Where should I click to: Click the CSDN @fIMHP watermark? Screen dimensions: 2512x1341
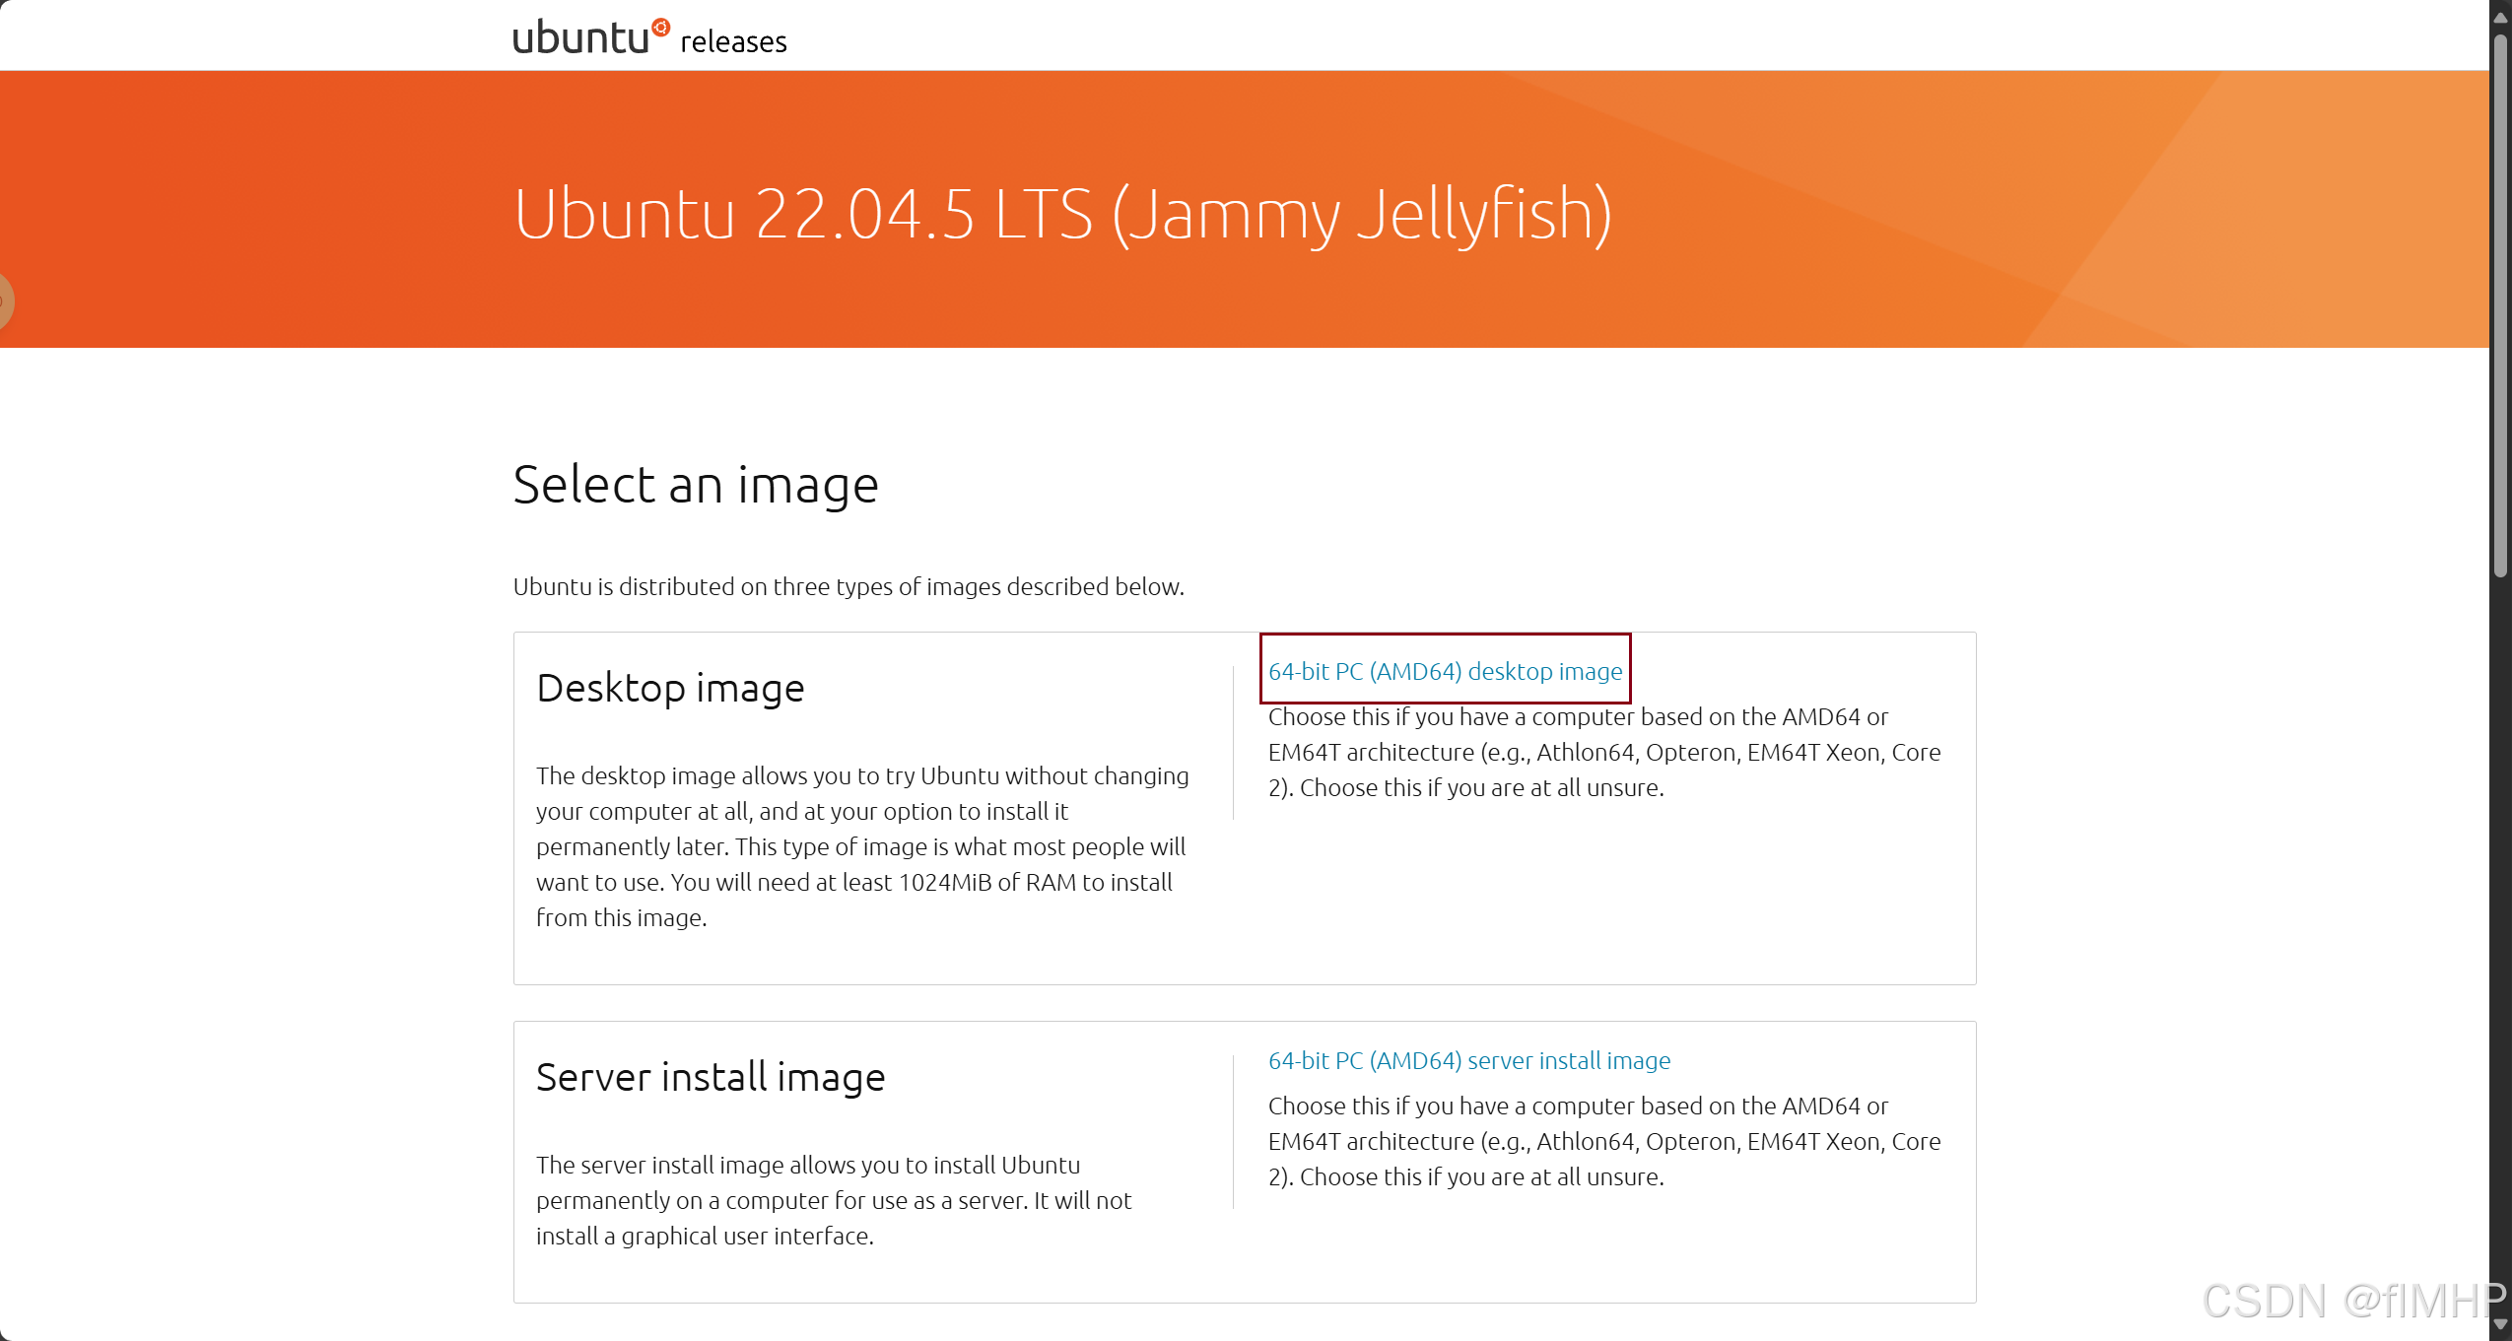click(2351, 1301)
